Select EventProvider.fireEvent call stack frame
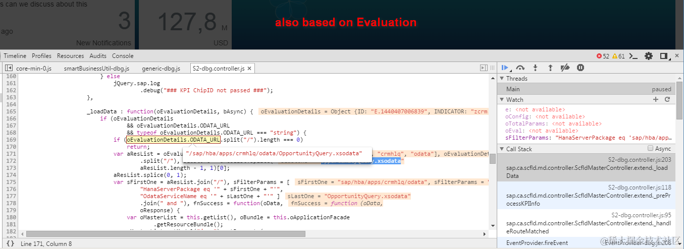Viewport: 684px width, 249px height. click(587, 242)
